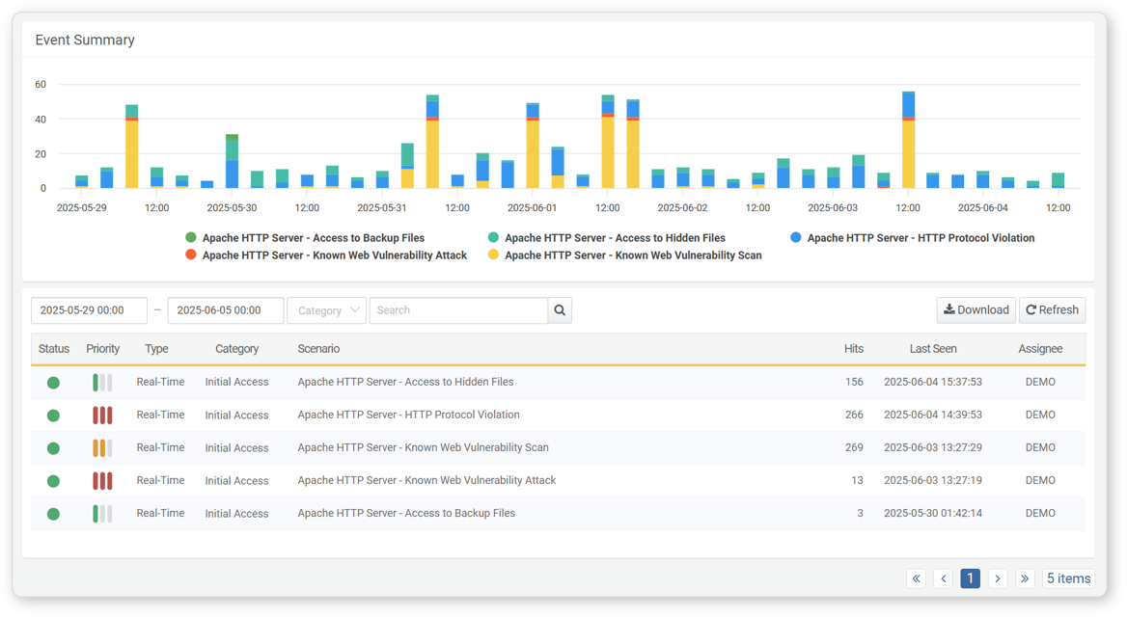Click status dot of Known Web Vulnerability Scan row
The width and height of the screenshot is (1127, 617).
53,448
